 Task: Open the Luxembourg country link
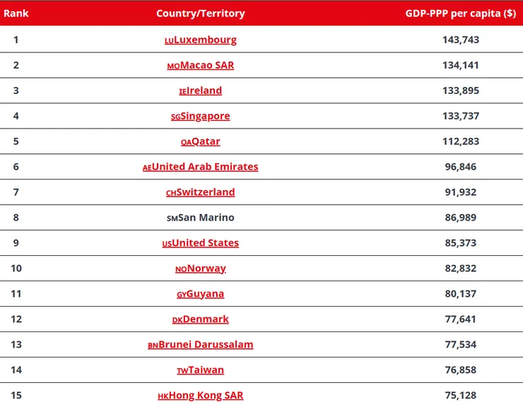201,40
